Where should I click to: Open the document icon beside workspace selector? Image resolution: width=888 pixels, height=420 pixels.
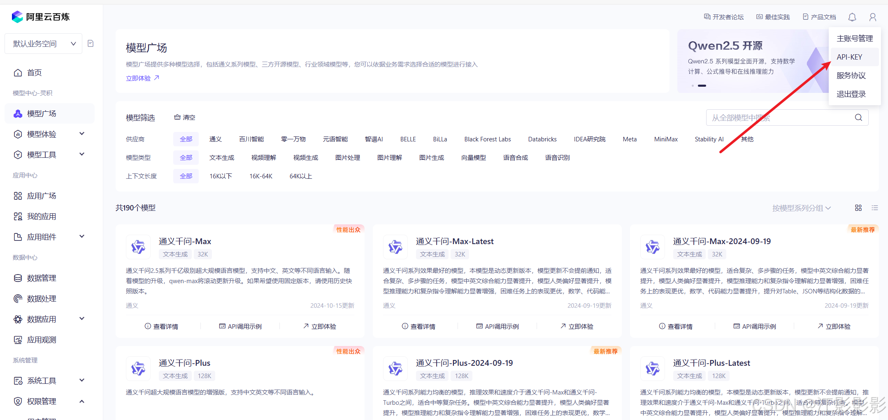[91, 44]
